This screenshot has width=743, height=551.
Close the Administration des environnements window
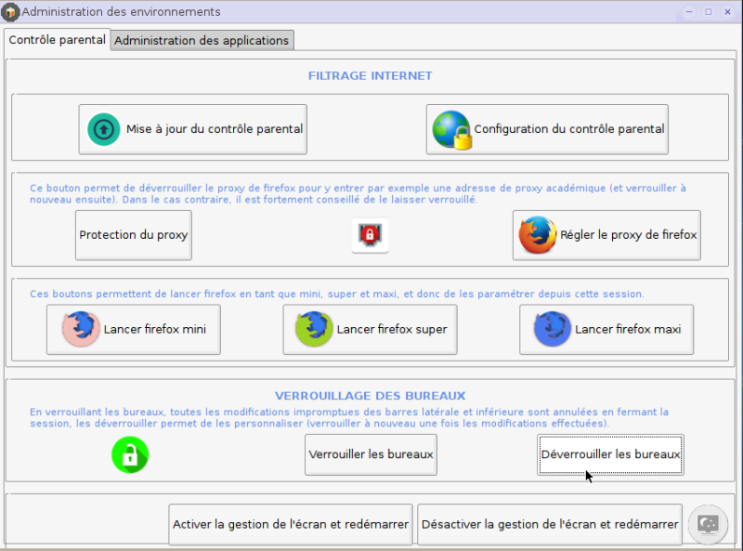coord(728,12)
